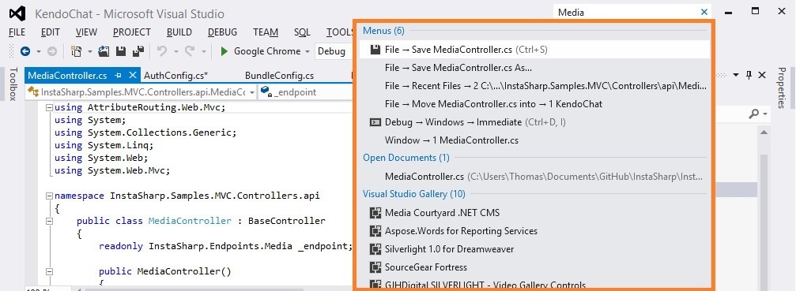Clear the Quick Launch search with X
The height and width of the screenshot is (291, 796).
(704, 12)
